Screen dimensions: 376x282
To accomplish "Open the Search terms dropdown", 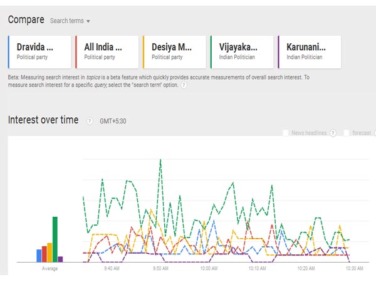I will coord(70,21).
